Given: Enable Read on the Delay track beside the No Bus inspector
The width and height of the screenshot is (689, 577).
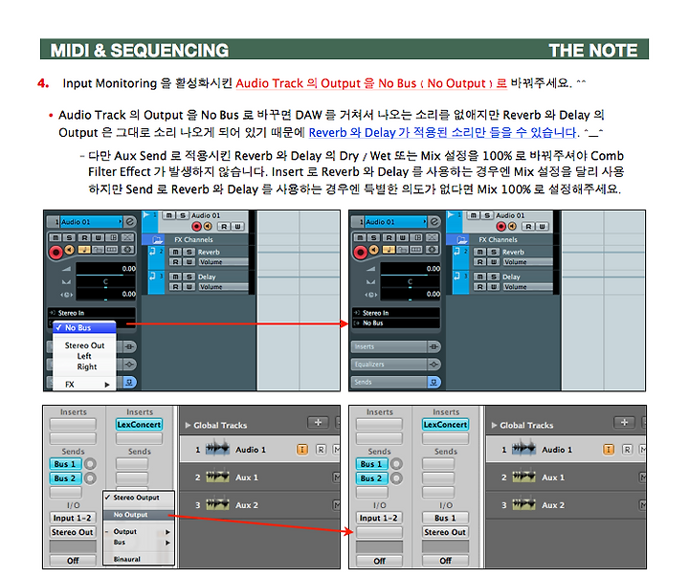Looking at the screenshot, I should pos(479,286).
